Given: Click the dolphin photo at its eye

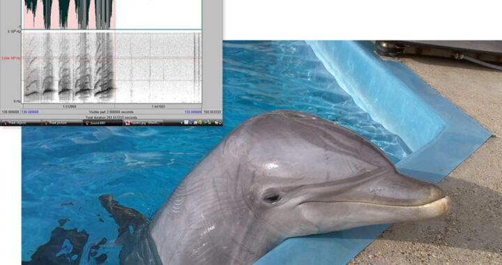Looking at the screenshot, I should click(272, 198).
